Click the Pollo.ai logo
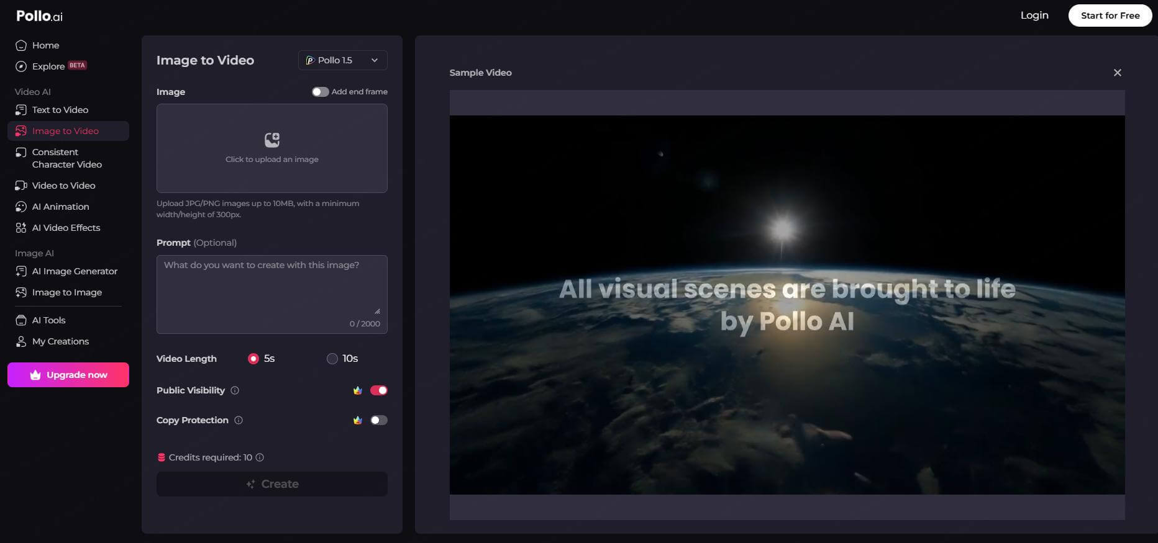This screenshot has width=1158, height=543. [x=39, y=16]
